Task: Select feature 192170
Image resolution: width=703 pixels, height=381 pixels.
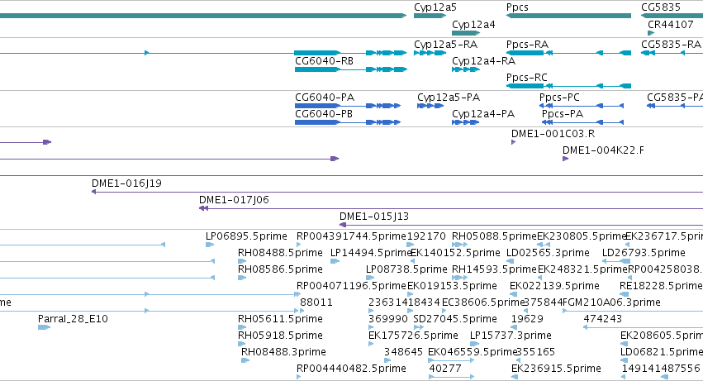Action: click(x=426, y=236)
